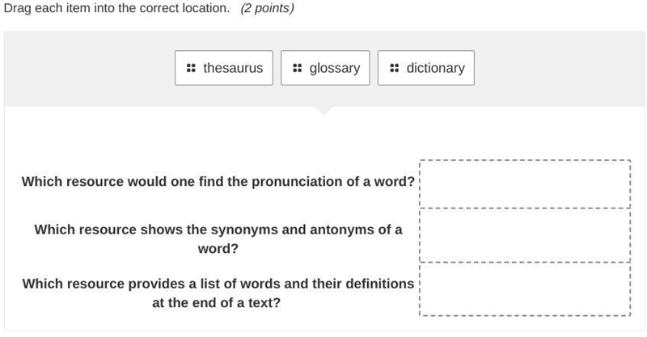
Task: Click the pronunciation of a word question text
Action: click(x=218, y=182)
